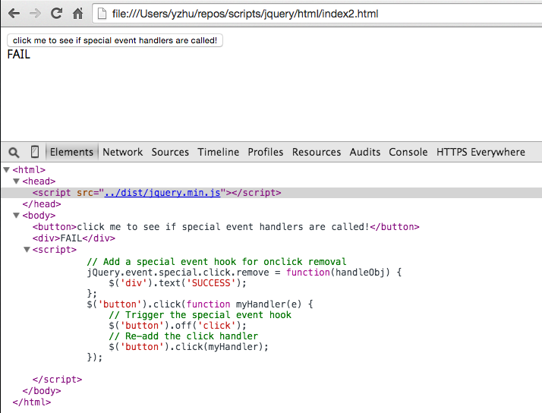Toggle the device mode phone icon

point(35,152)
